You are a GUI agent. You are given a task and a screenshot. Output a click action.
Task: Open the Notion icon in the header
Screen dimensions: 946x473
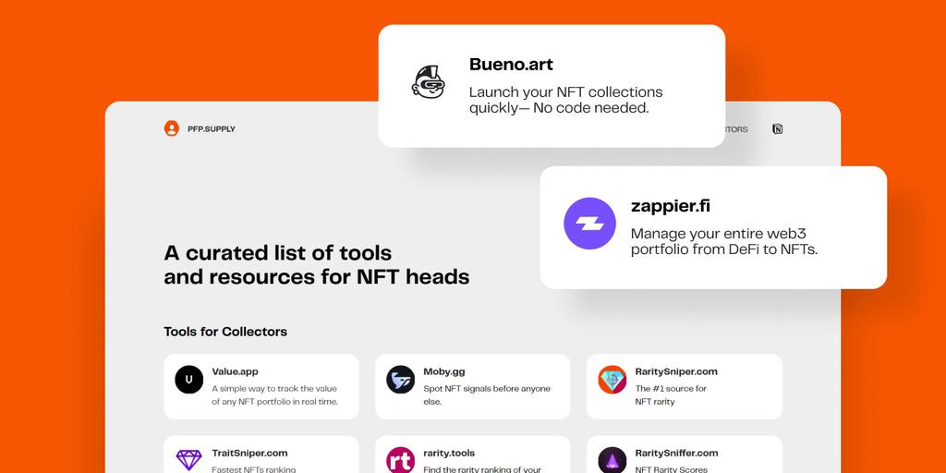click(x=778, y=128)
